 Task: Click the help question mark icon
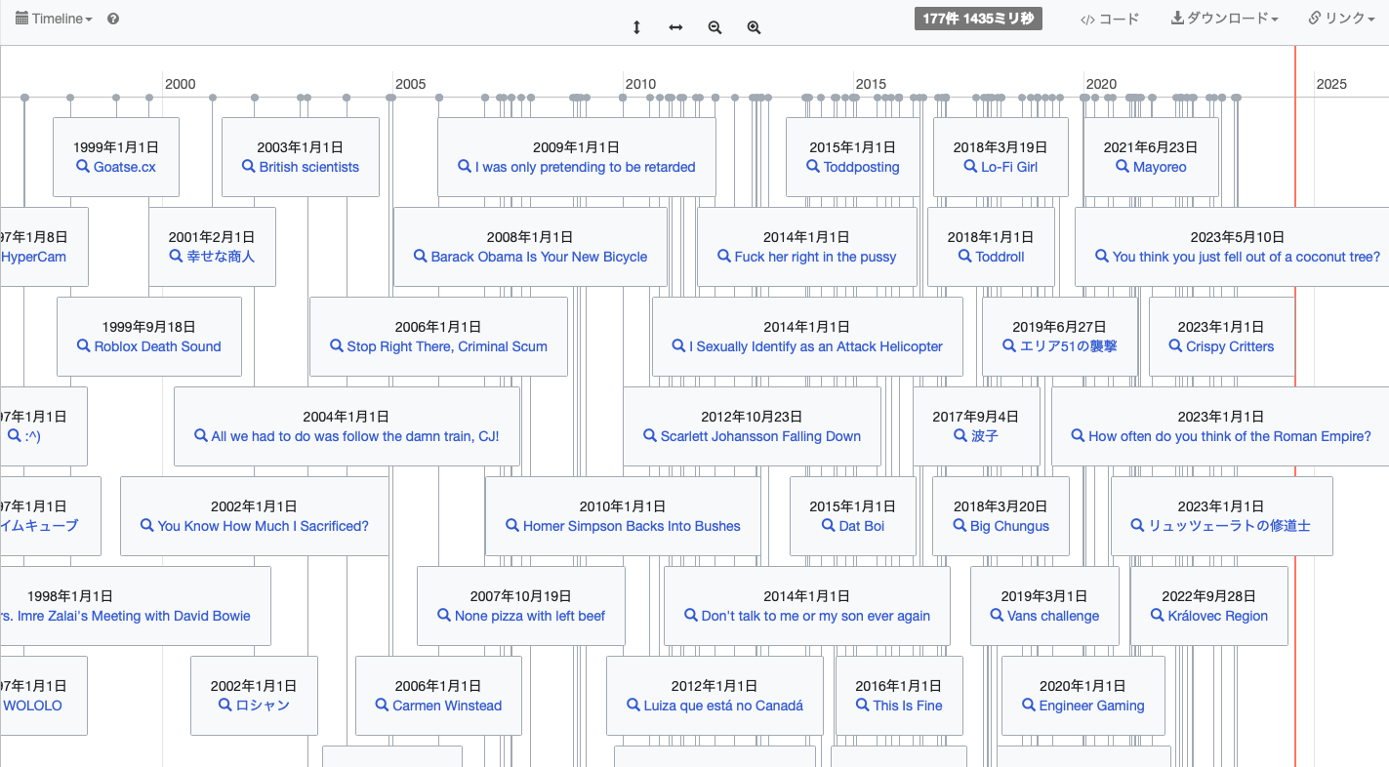click(113, 19)
